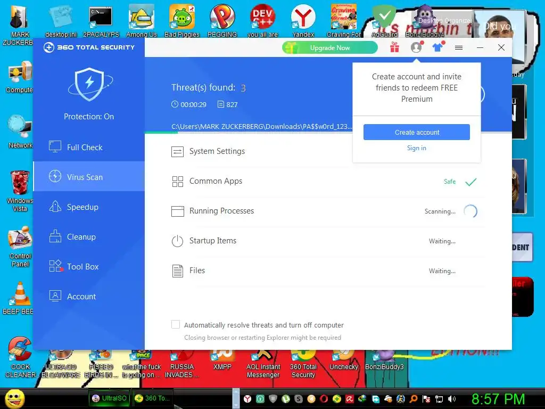
Task: Open Among Us desktop shortcut
Action: pos(141,21)
